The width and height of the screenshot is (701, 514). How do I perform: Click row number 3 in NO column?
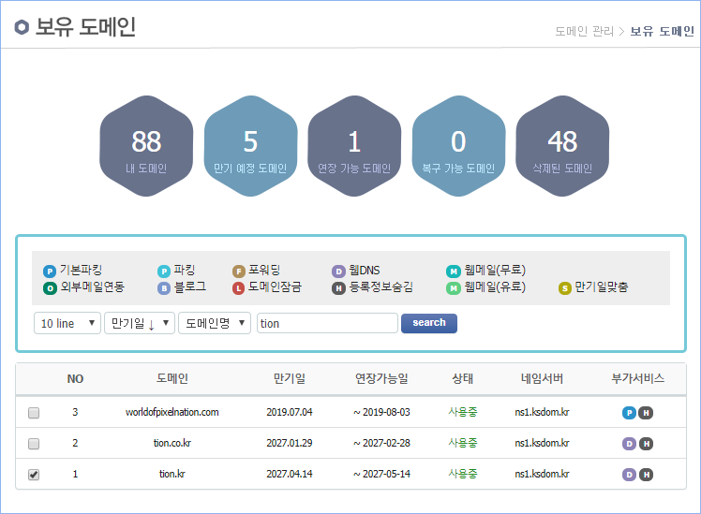[x=75, y=412]
